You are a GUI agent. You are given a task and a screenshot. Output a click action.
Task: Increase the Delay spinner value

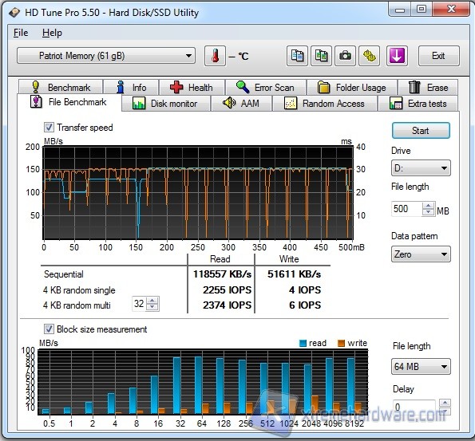[445, 403]
